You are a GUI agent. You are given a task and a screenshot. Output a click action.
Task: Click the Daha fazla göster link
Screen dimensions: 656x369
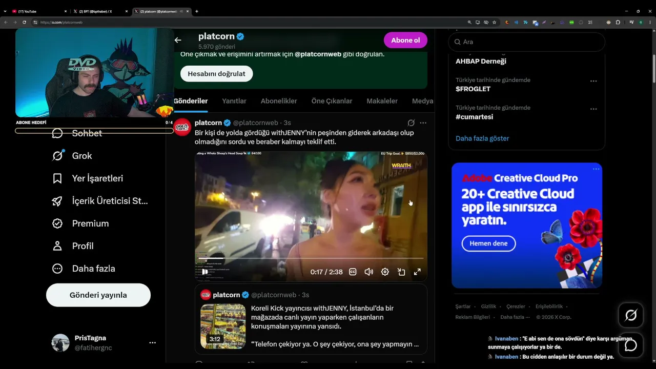pyautogui.click(x=482, y=138)
